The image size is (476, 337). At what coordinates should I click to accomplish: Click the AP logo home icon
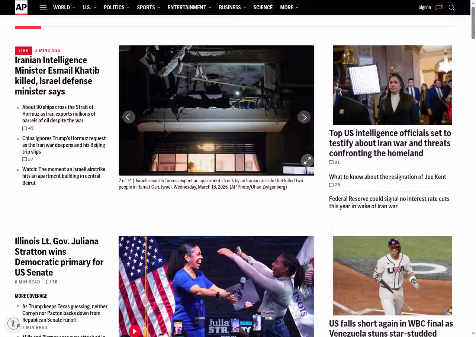click(21, 7)
